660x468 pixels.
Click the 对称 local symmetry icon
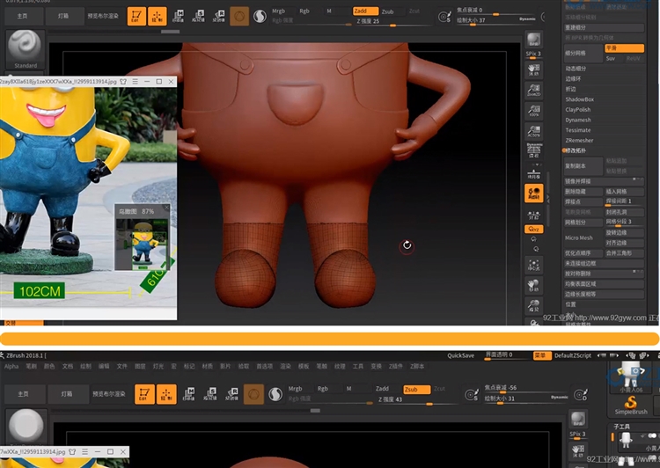534,215
